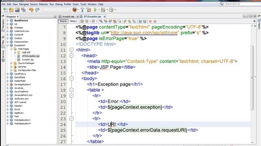Click the Clean and Build icon
The width and height of the screenshot is (261, 146).
click(x=89, y=10)
